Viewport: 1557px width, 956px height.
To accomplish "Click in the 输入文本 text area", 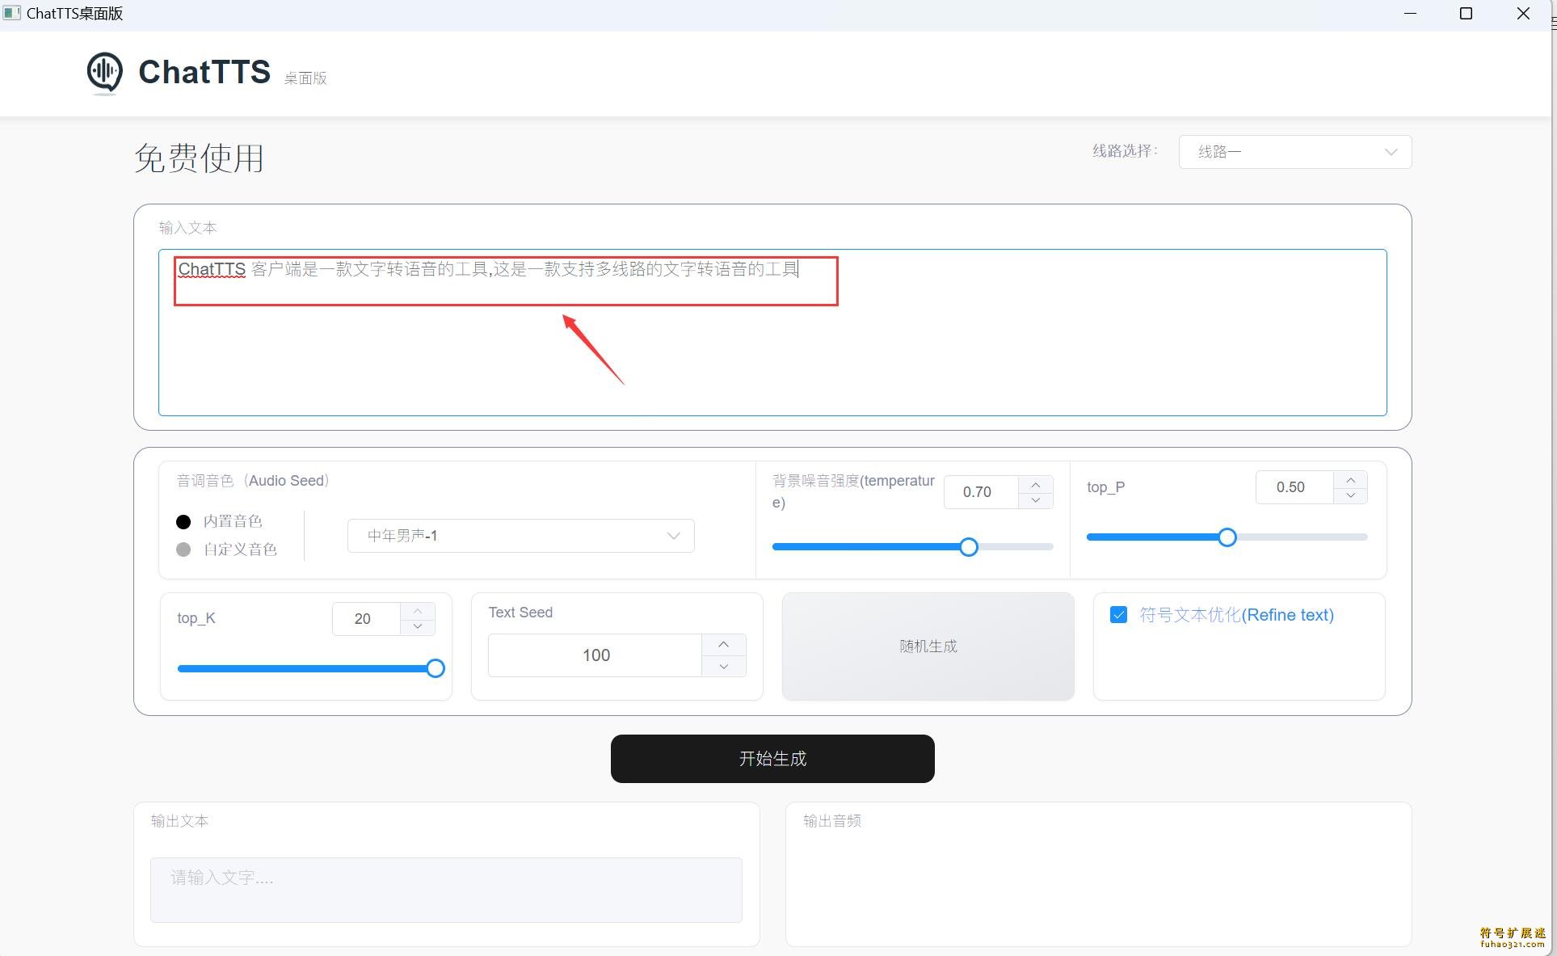I will 772,333.
